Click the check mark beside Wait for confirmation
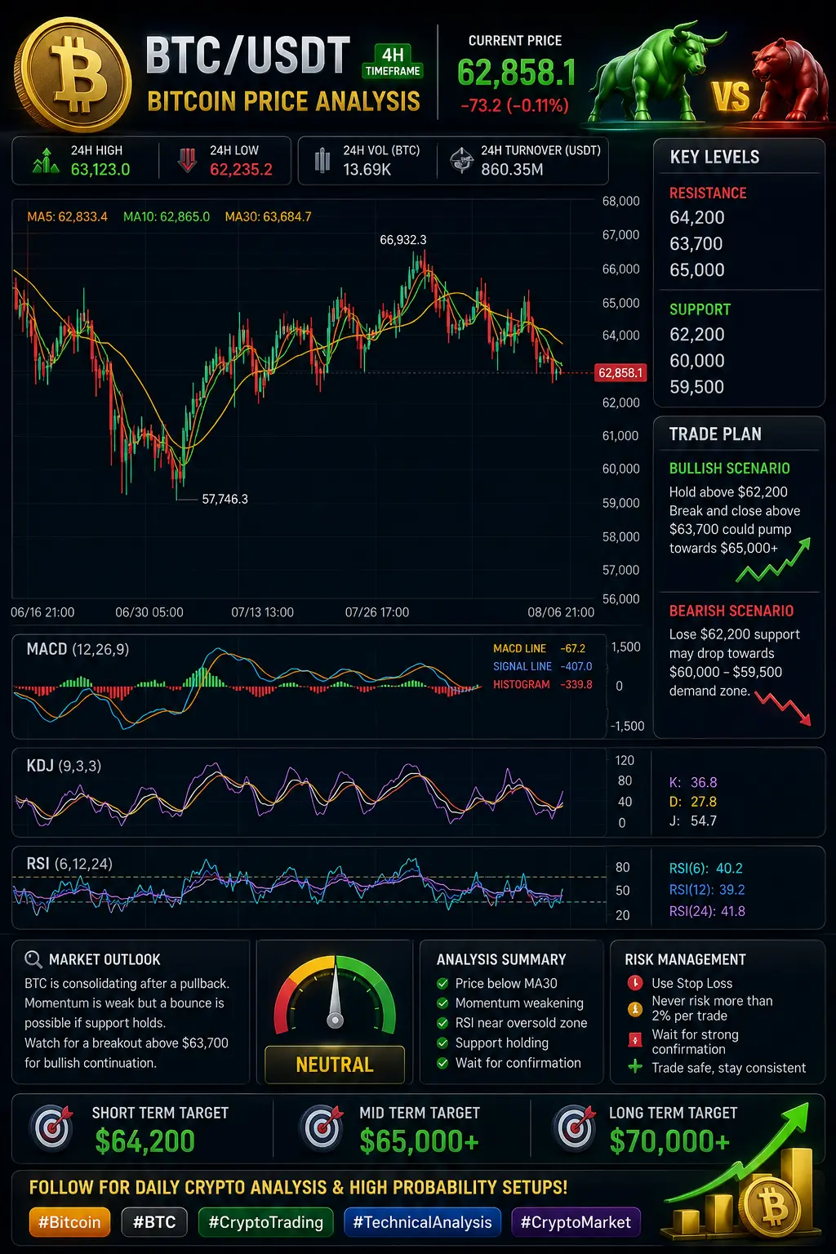 [442, 1063]
